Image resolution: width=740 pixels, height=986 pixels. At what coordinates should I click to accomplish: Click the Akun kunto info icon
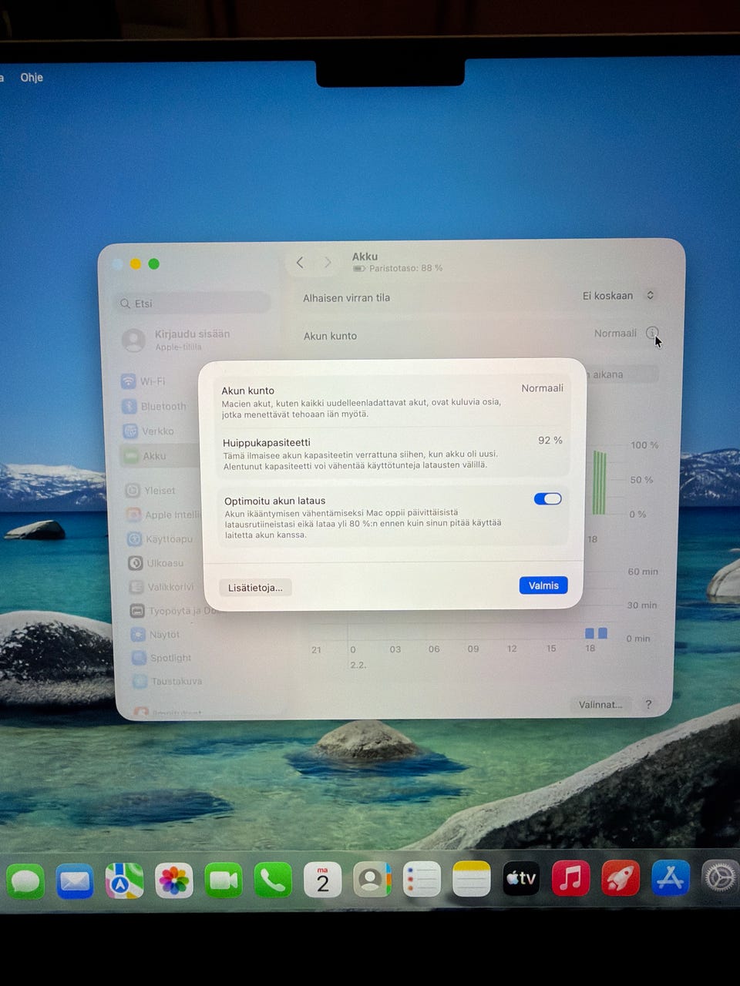click(x=652, y=334)
